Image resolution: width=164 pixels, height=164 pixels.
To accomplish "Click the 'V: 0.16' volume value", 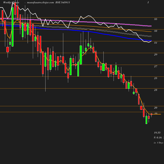I will coord(158,137).
